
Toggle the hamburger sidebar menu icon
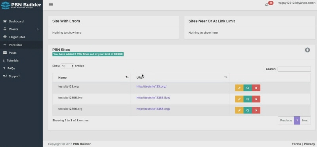[51, 4]
